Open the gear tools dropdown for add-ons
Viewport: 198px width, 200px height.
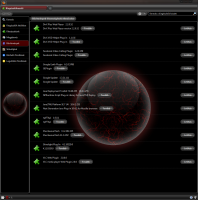coord(141,13)
